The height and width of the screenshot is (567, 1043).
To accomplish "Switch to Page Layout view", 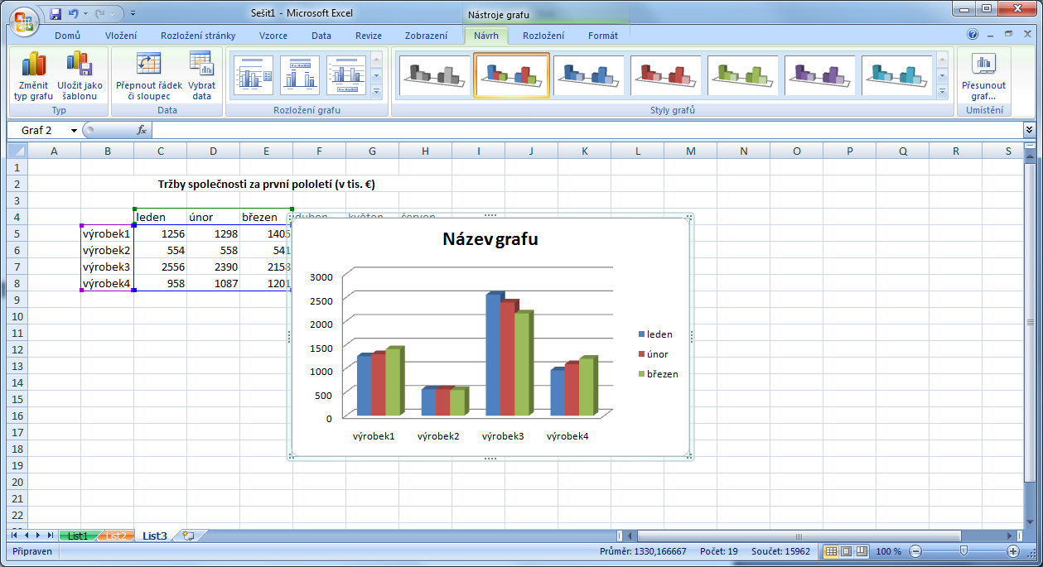I will click(x=846, y=551).
